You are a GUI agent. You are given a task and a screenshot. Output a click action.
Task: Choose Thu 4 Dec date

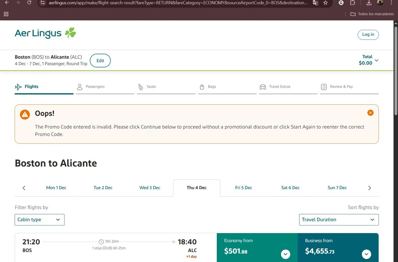[197, 188]
